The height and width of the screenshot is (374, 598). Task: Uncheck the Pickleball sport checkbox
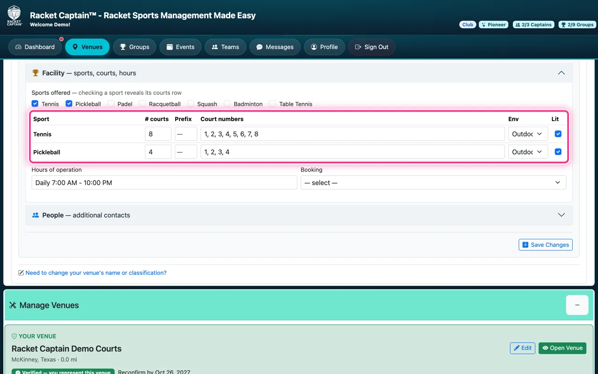69,103
